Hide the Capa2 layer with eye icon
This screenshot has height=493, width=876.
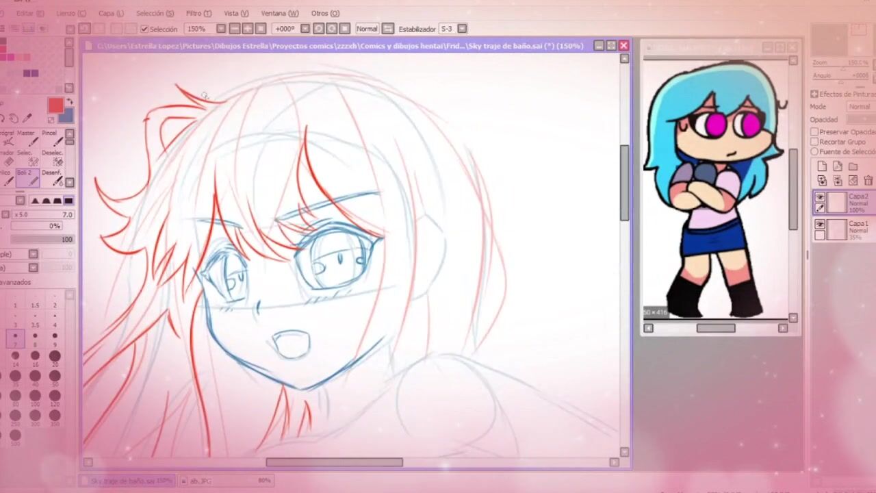coord(820,198)
